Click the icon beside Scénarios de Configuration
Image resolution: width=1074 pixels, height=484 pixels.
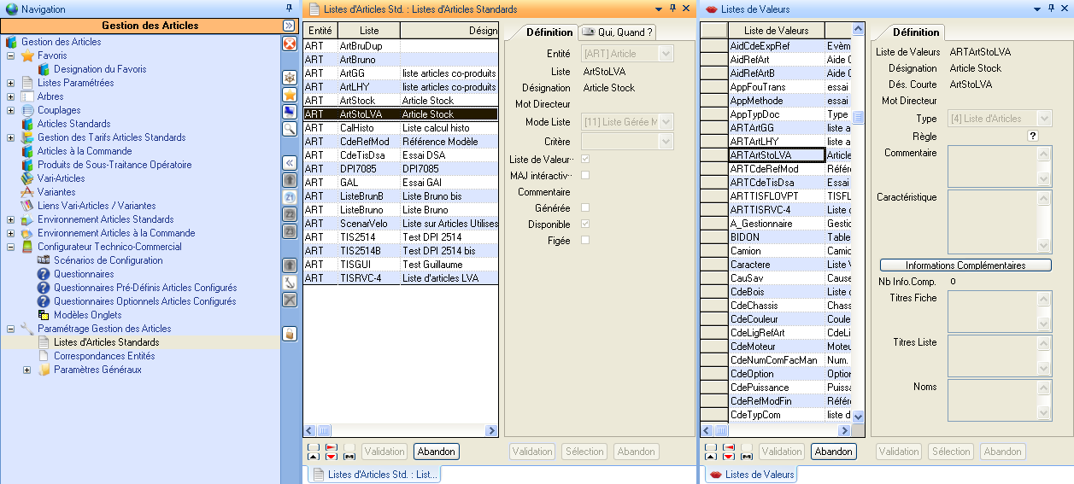[44, 260]
